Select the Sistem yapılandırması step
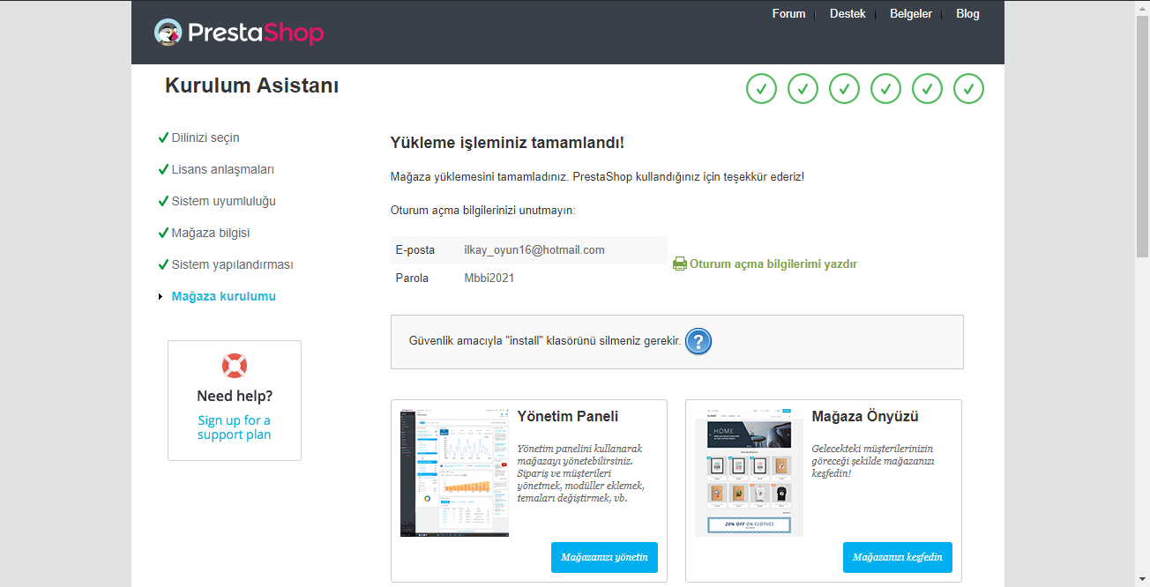1150x587 pixels. (233, 264)
